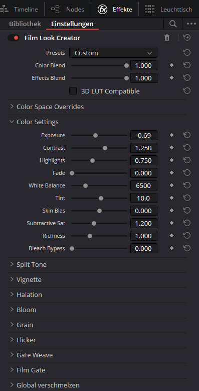Click the Bleach Bypass slider handle
The height and width of the screenshot is (391, 199).
pyautogui.click(x=72, y=249)
